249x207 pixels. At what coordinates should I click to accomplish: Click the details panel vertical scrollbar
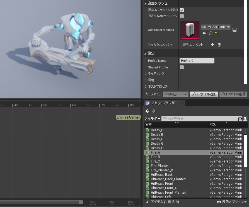pos(245,42)
